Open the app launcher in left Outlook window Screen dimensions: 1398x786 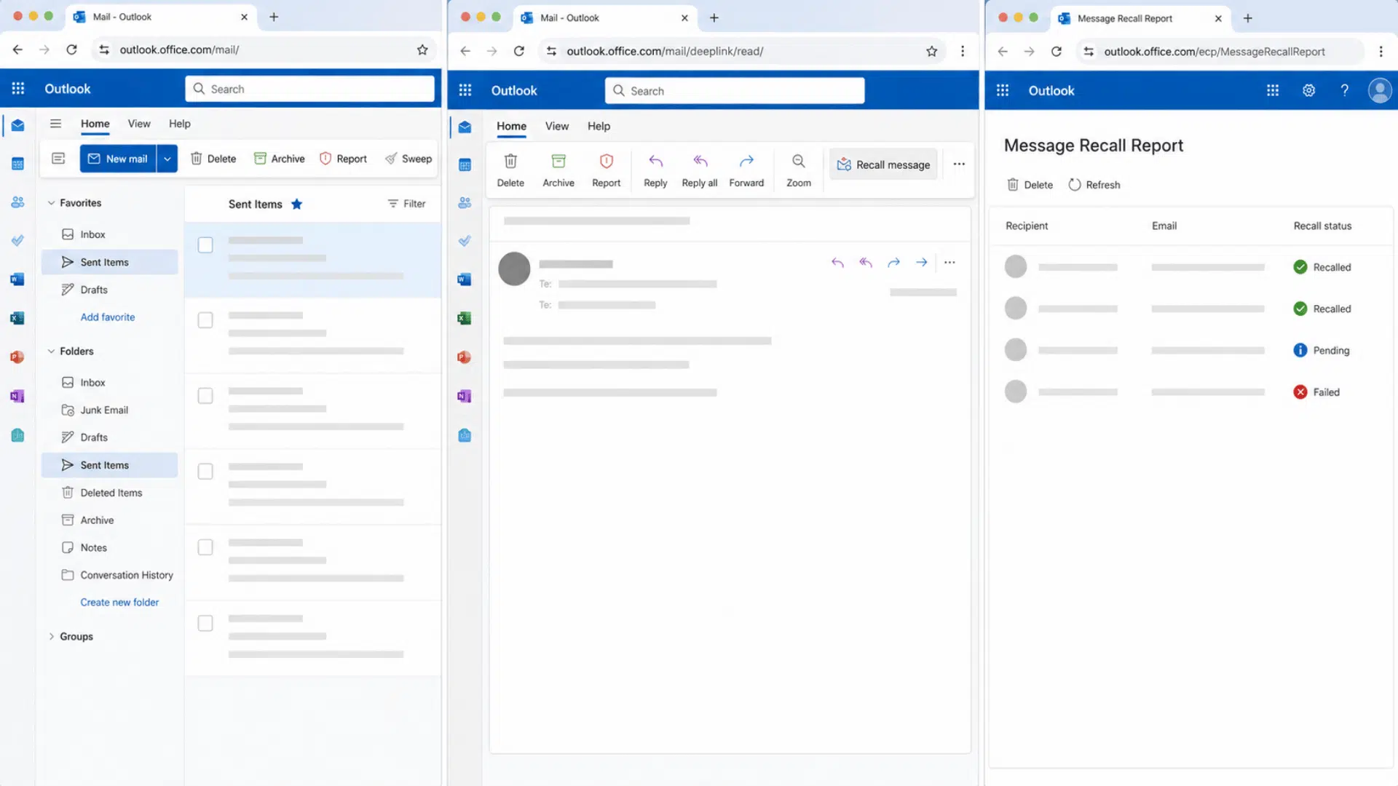point(18,89)
